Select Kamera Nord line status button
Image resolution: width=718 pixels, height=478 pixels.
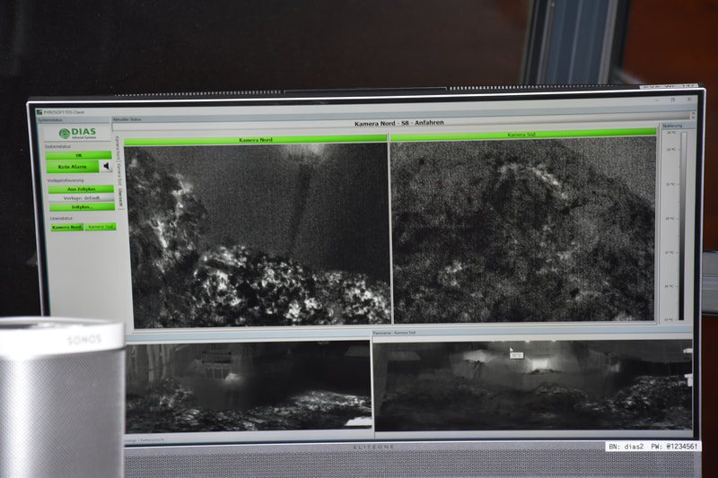click(x=66, y=227)
